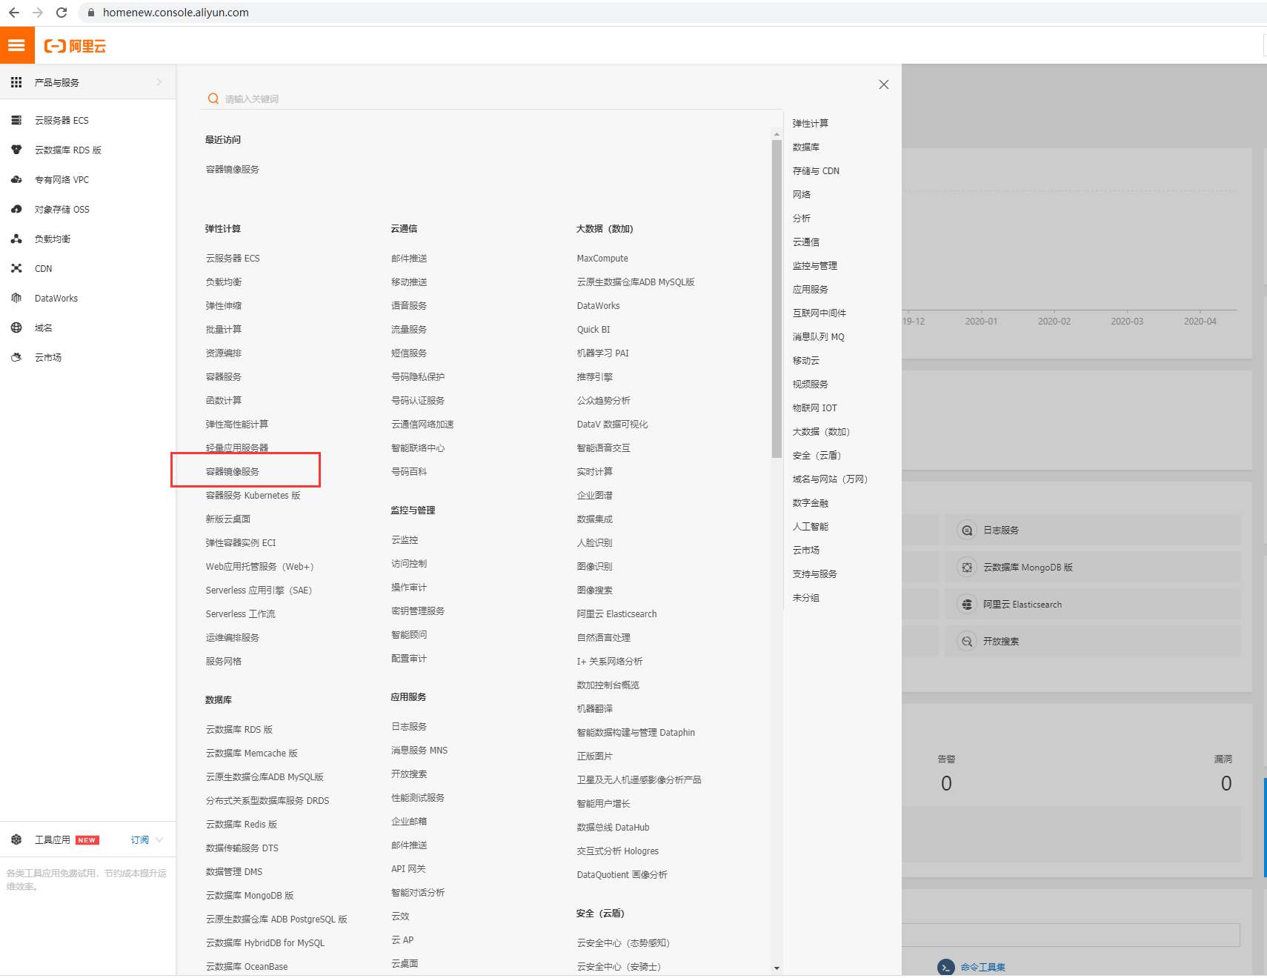Open the MaxCompute product link

pos(601,258)
